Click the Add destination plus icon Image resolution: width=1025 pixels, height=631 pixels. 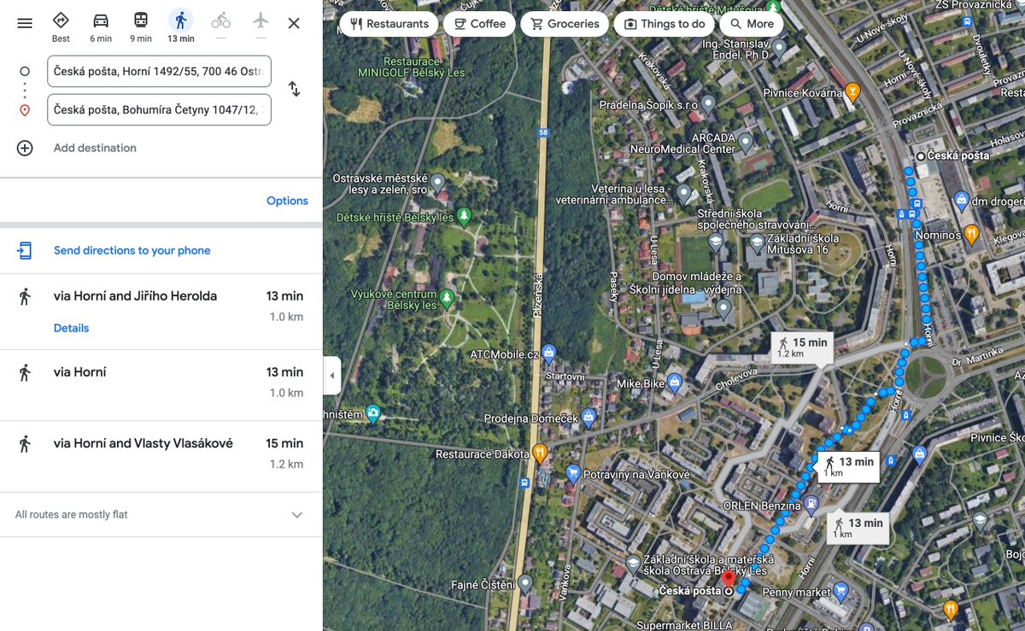tap(25, 148)
